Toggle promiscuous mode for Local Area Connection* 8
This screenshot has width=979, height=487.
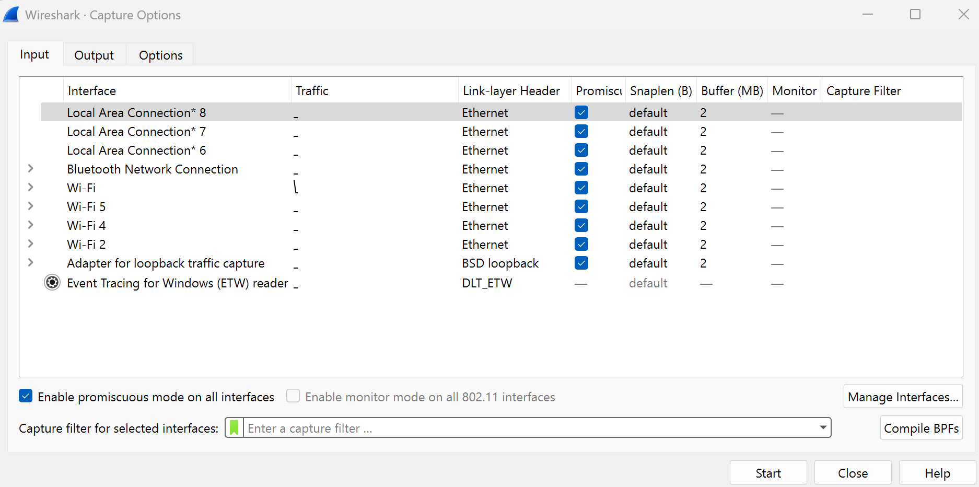(581, 112)
